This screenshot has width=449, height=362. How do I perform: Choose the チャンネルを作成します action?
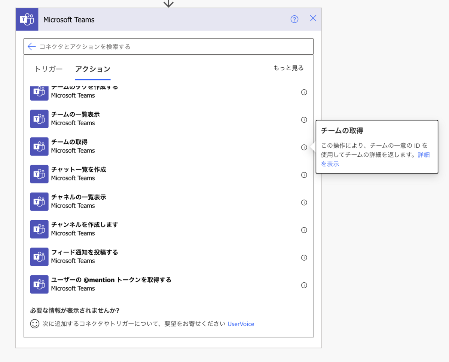[168, 229]
